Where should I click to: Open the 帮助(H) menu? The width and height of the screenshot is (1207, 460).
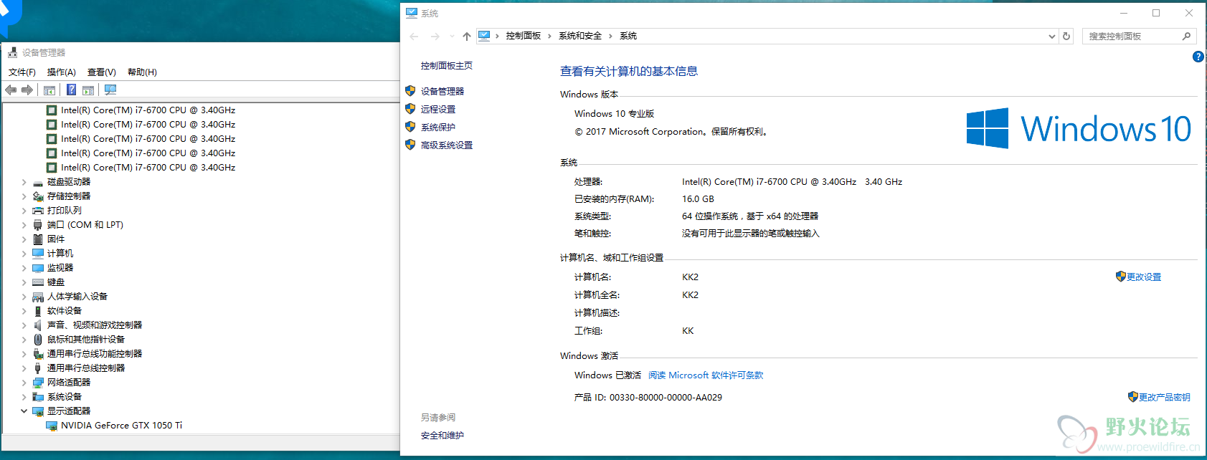click(142, 72)
